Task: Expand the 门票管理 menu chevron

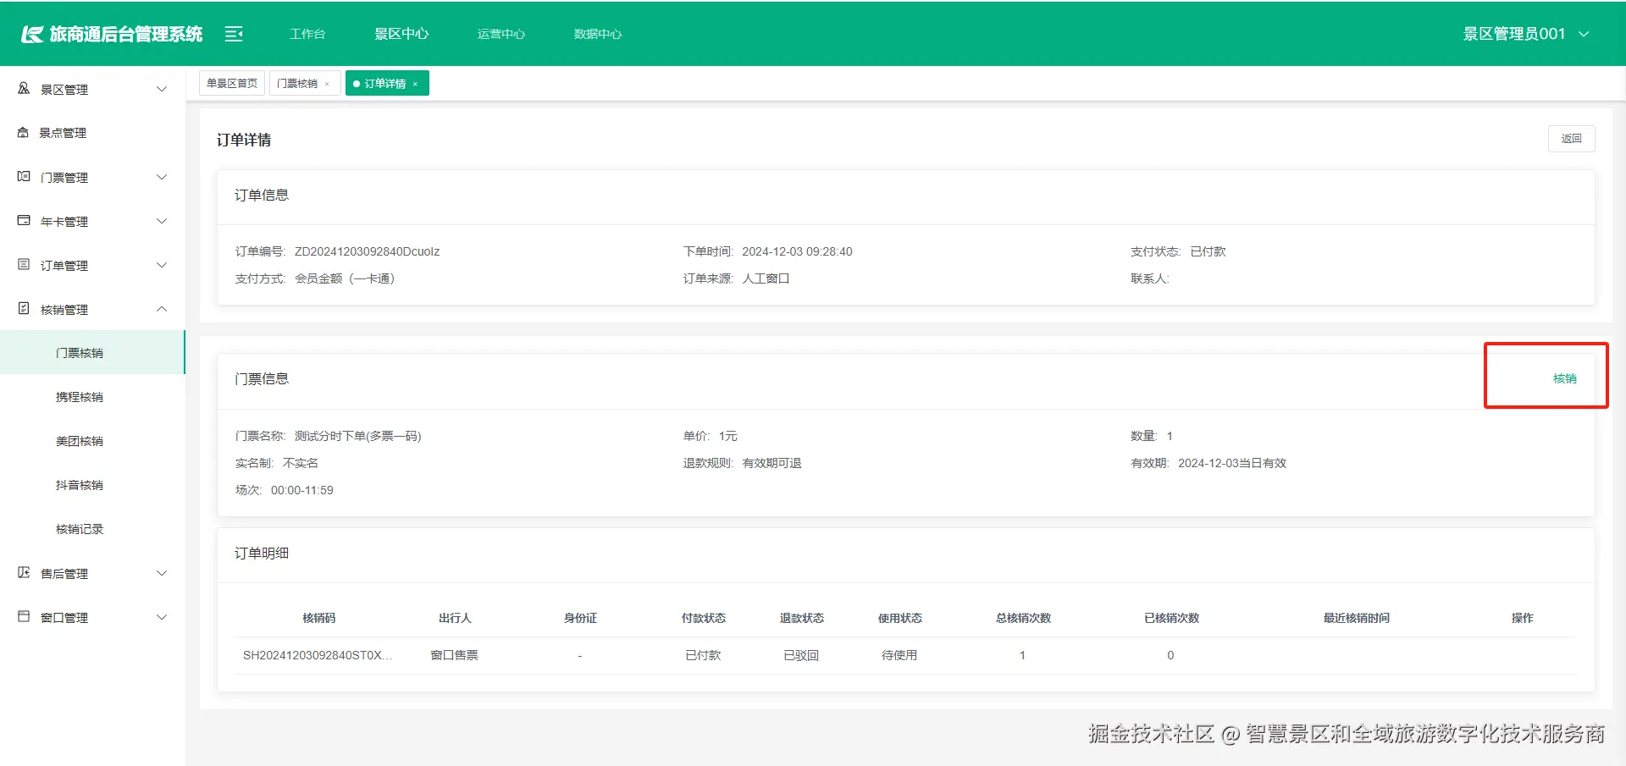Action: 162,177
